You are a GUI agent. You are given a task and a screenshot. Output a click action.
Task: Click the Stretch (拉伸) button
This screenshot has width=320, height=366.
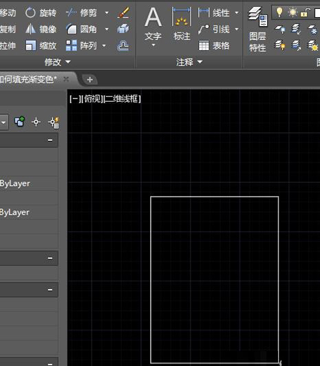(x=8, y=45)
